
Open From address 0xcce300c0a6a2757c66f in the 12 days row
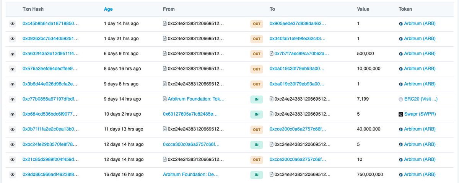[191, 144]
